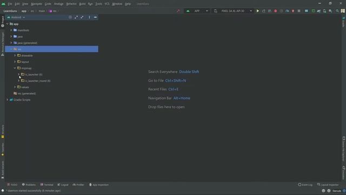Open the APP run configuration dropdown

click(x=197, y=11)
